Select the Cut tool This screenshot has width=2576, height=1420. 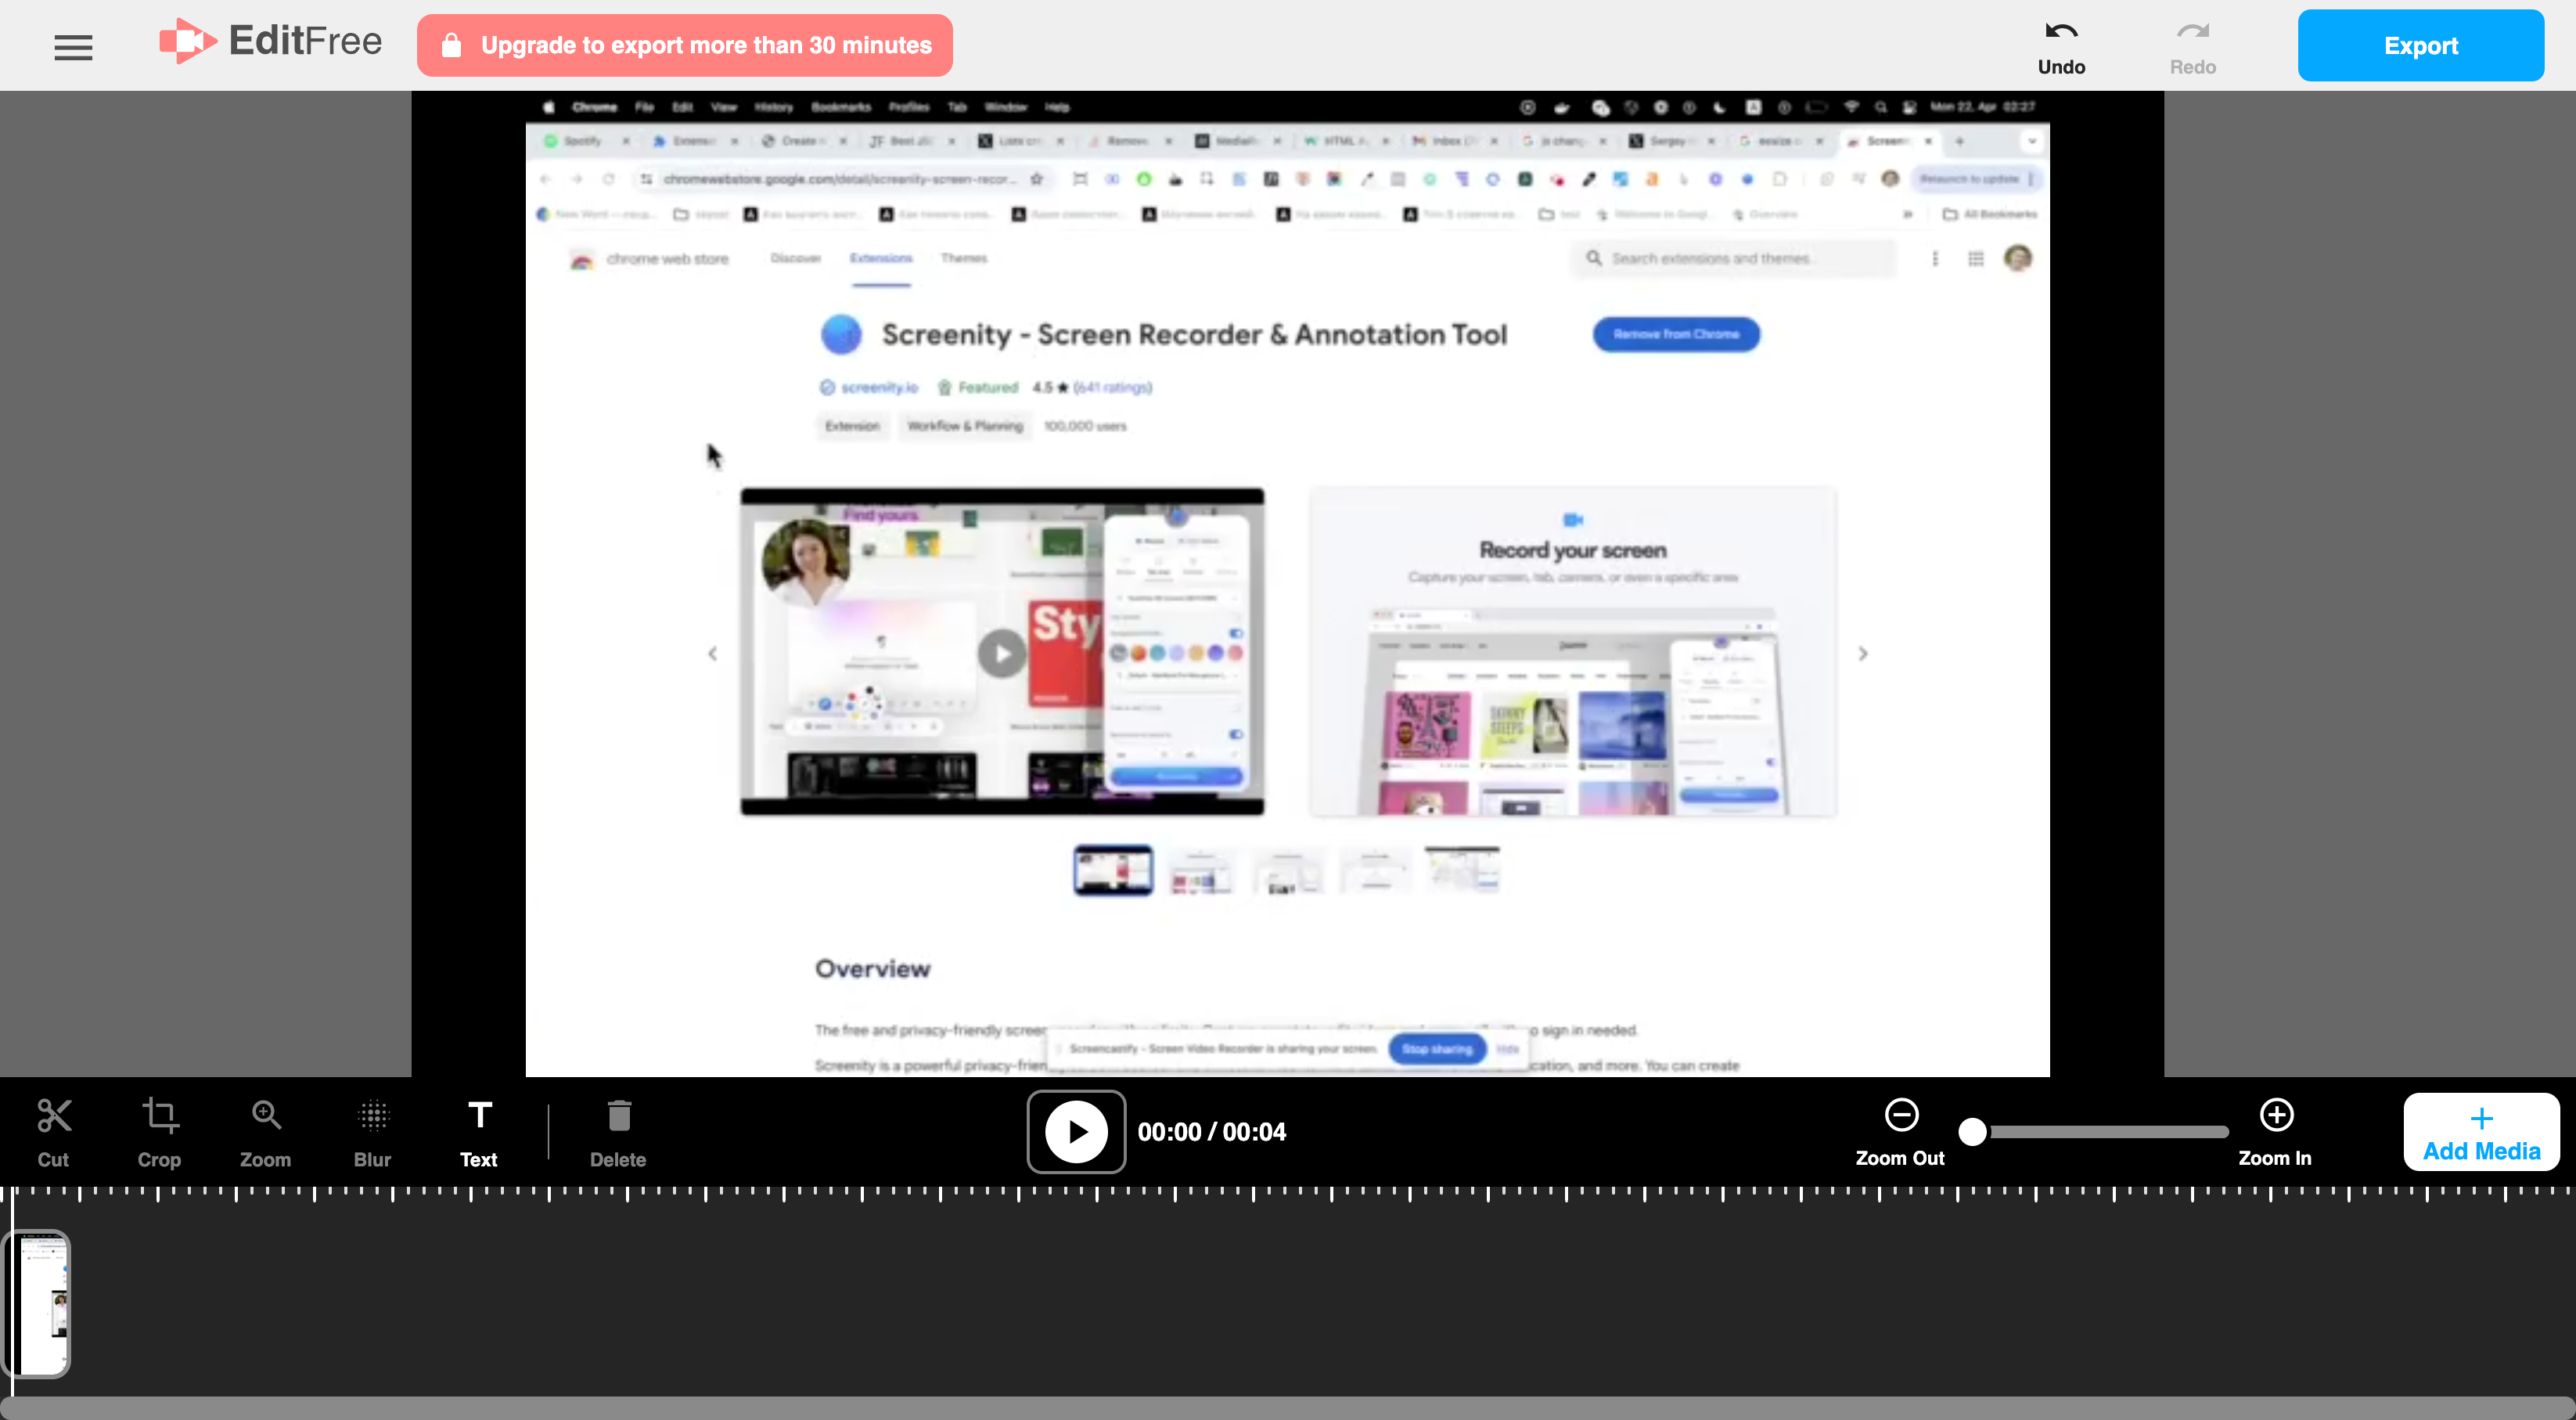click(x=53, y=1132)
